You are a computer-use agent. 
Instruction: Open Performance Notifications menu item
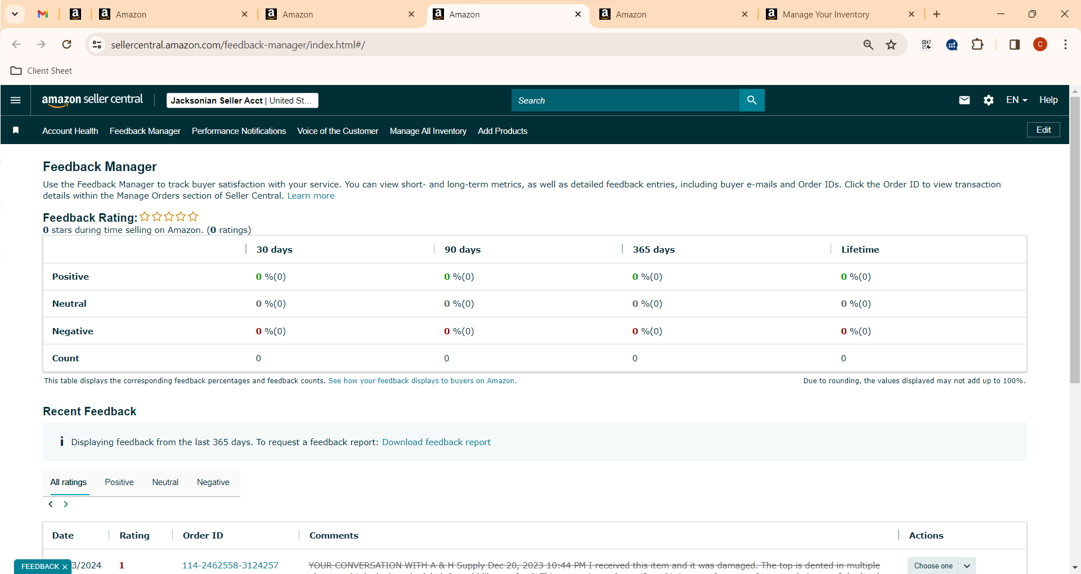point(239,131)
